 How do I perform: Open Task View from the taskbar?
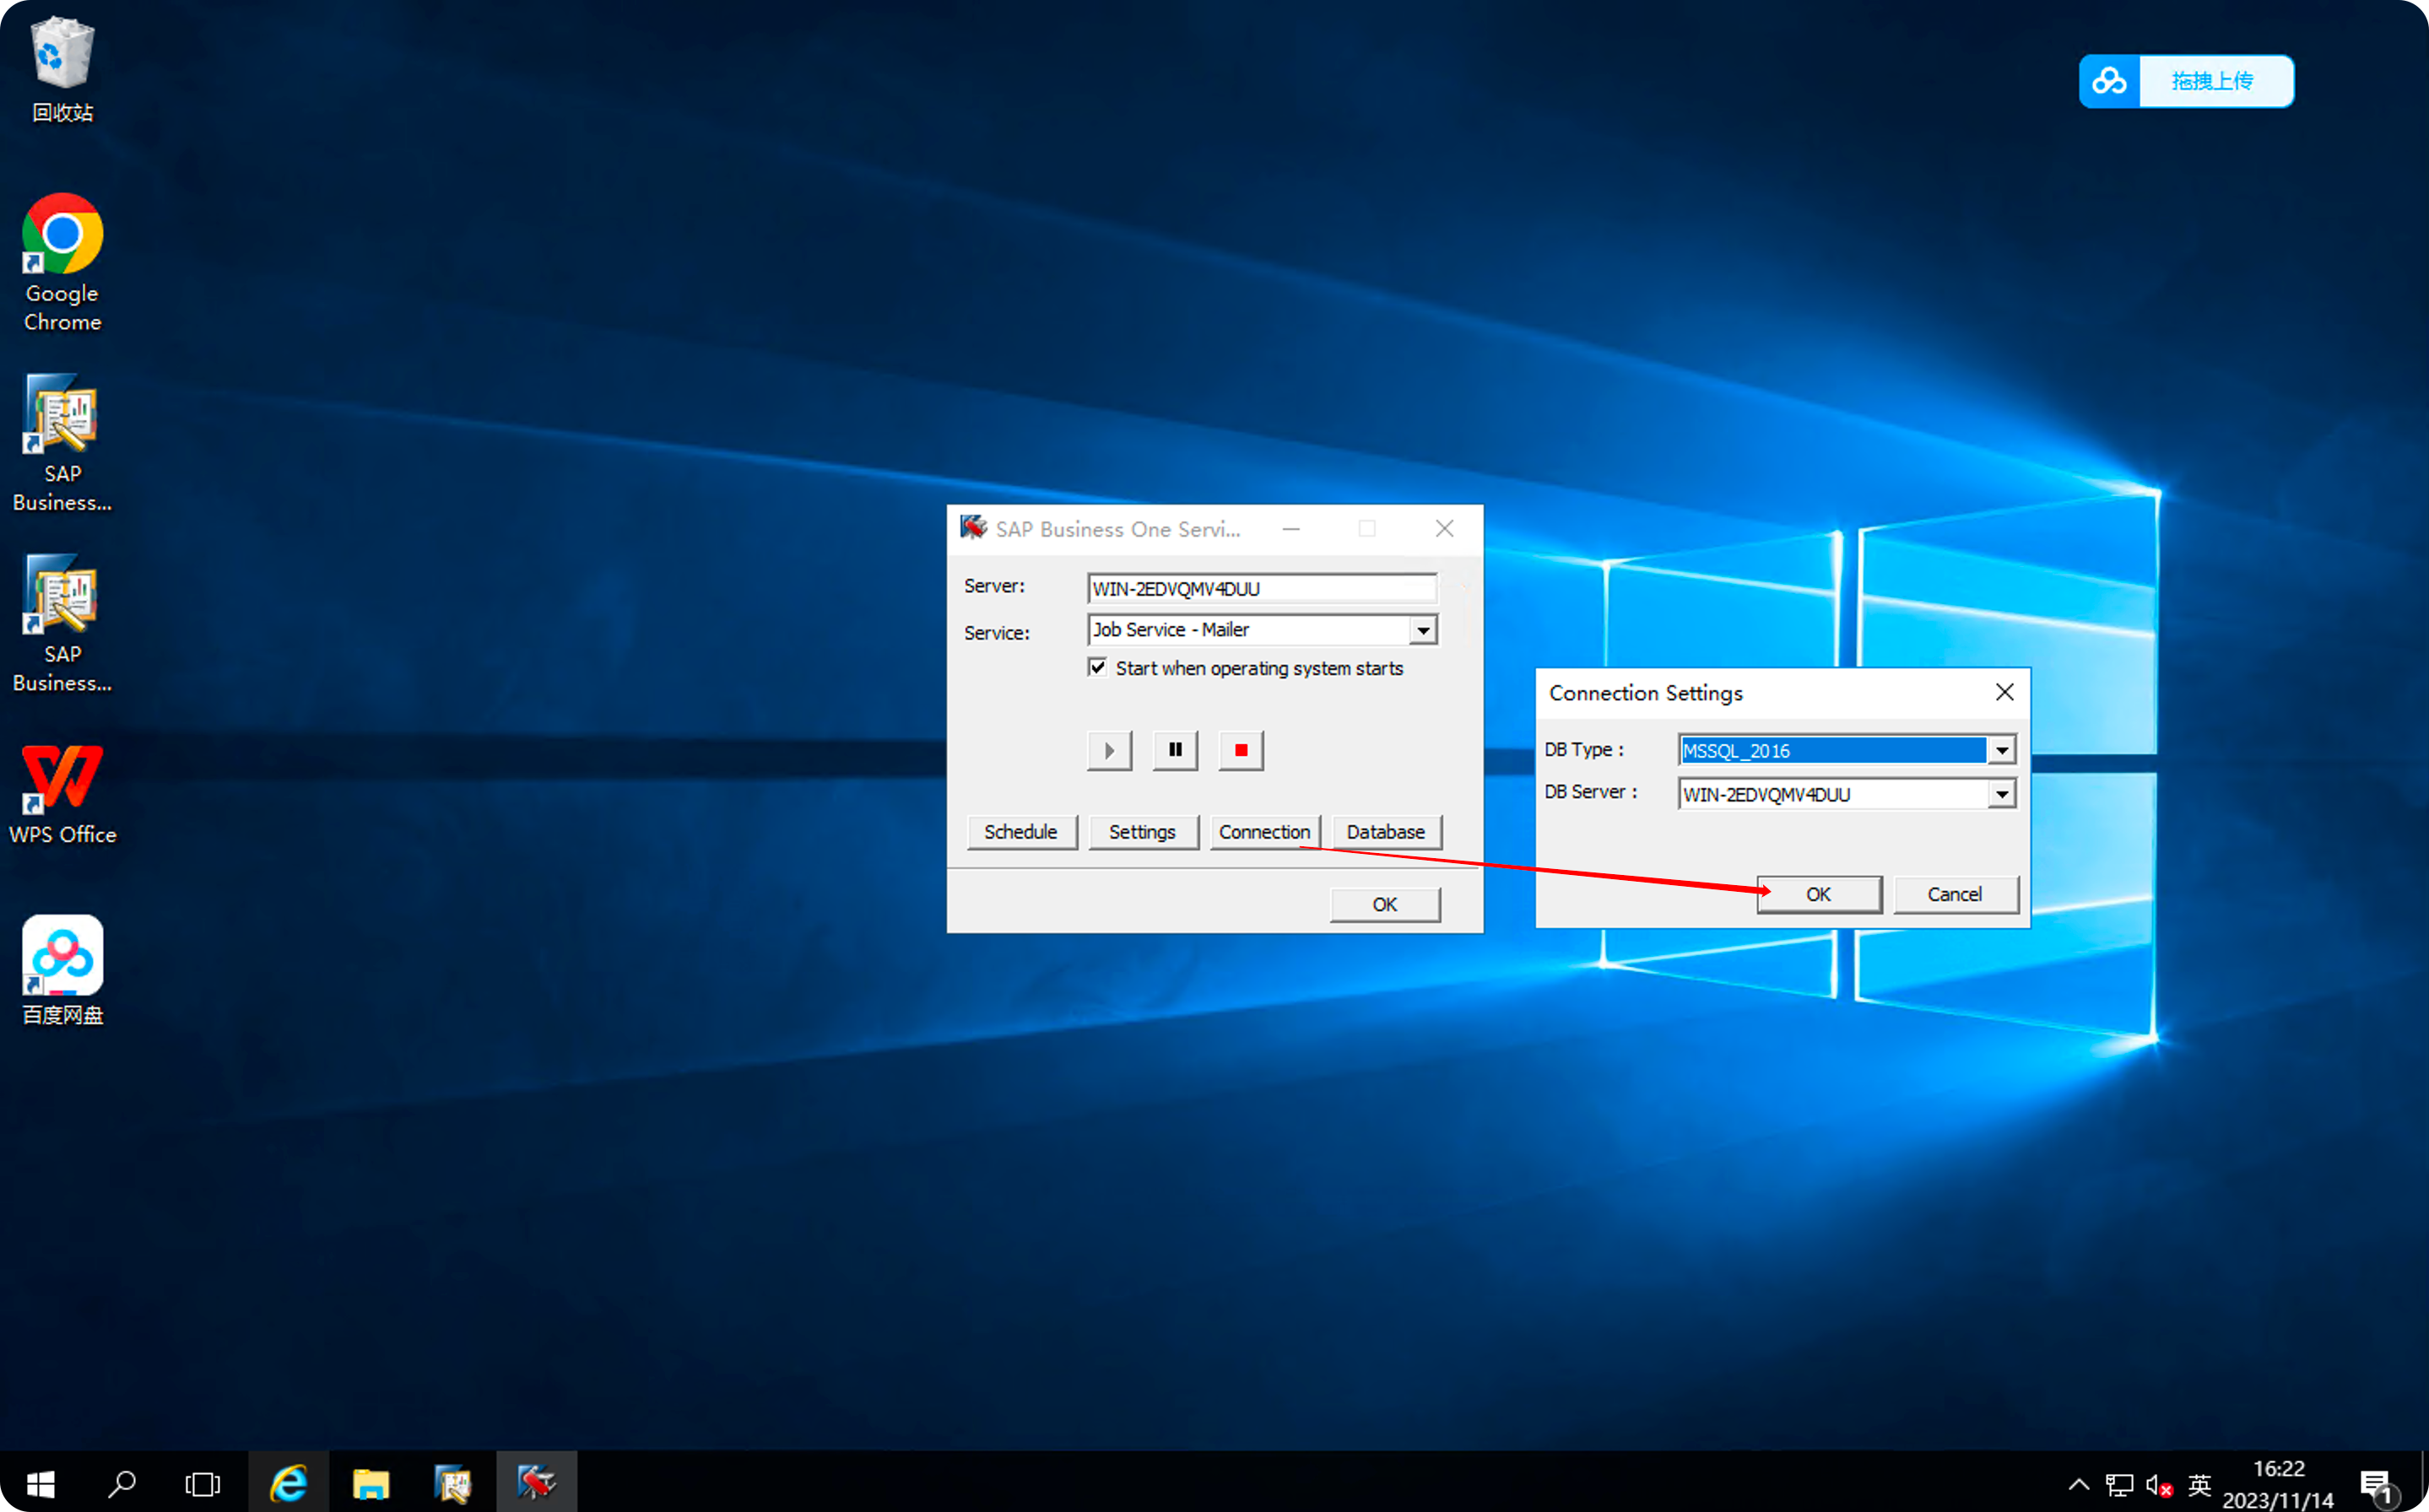point(203,1483)
